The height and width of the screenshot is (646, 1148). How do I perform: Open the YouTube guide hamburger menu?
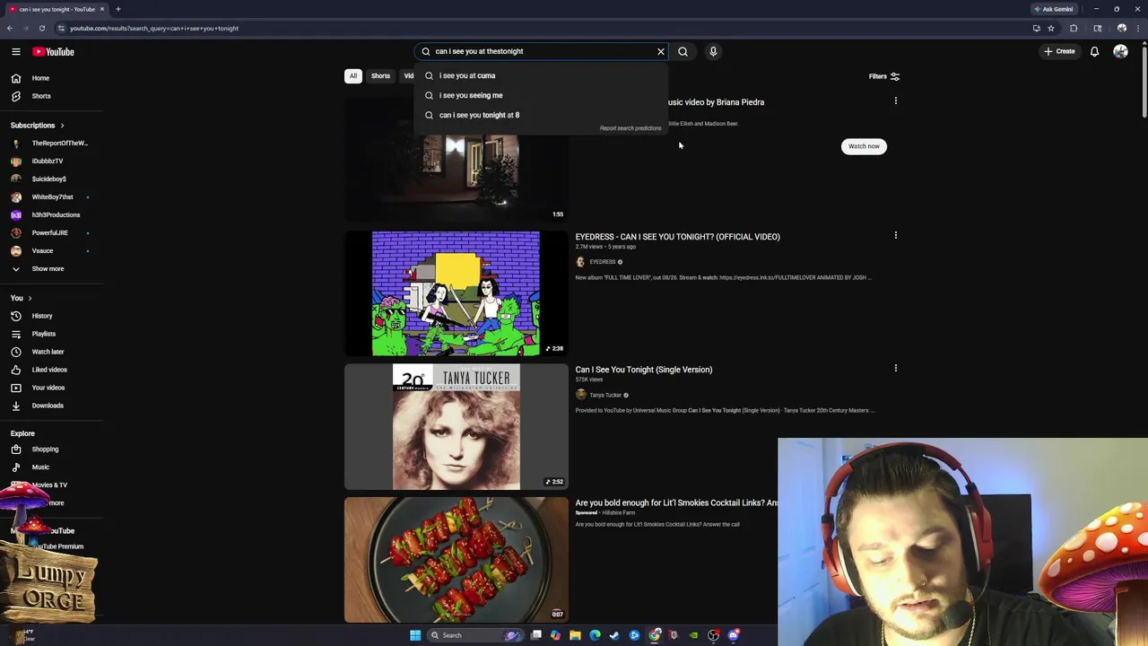15,51
